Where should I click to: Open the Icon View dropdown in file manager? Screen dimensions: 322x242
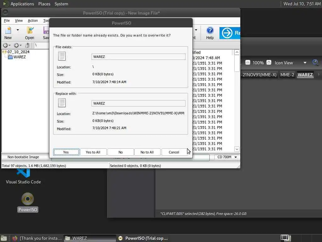tap(290, 63)
